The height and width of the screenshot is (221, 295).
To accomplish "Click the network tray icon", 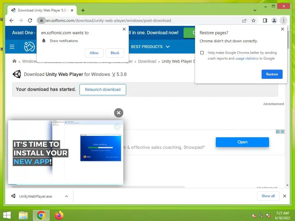I will [261, 216].
